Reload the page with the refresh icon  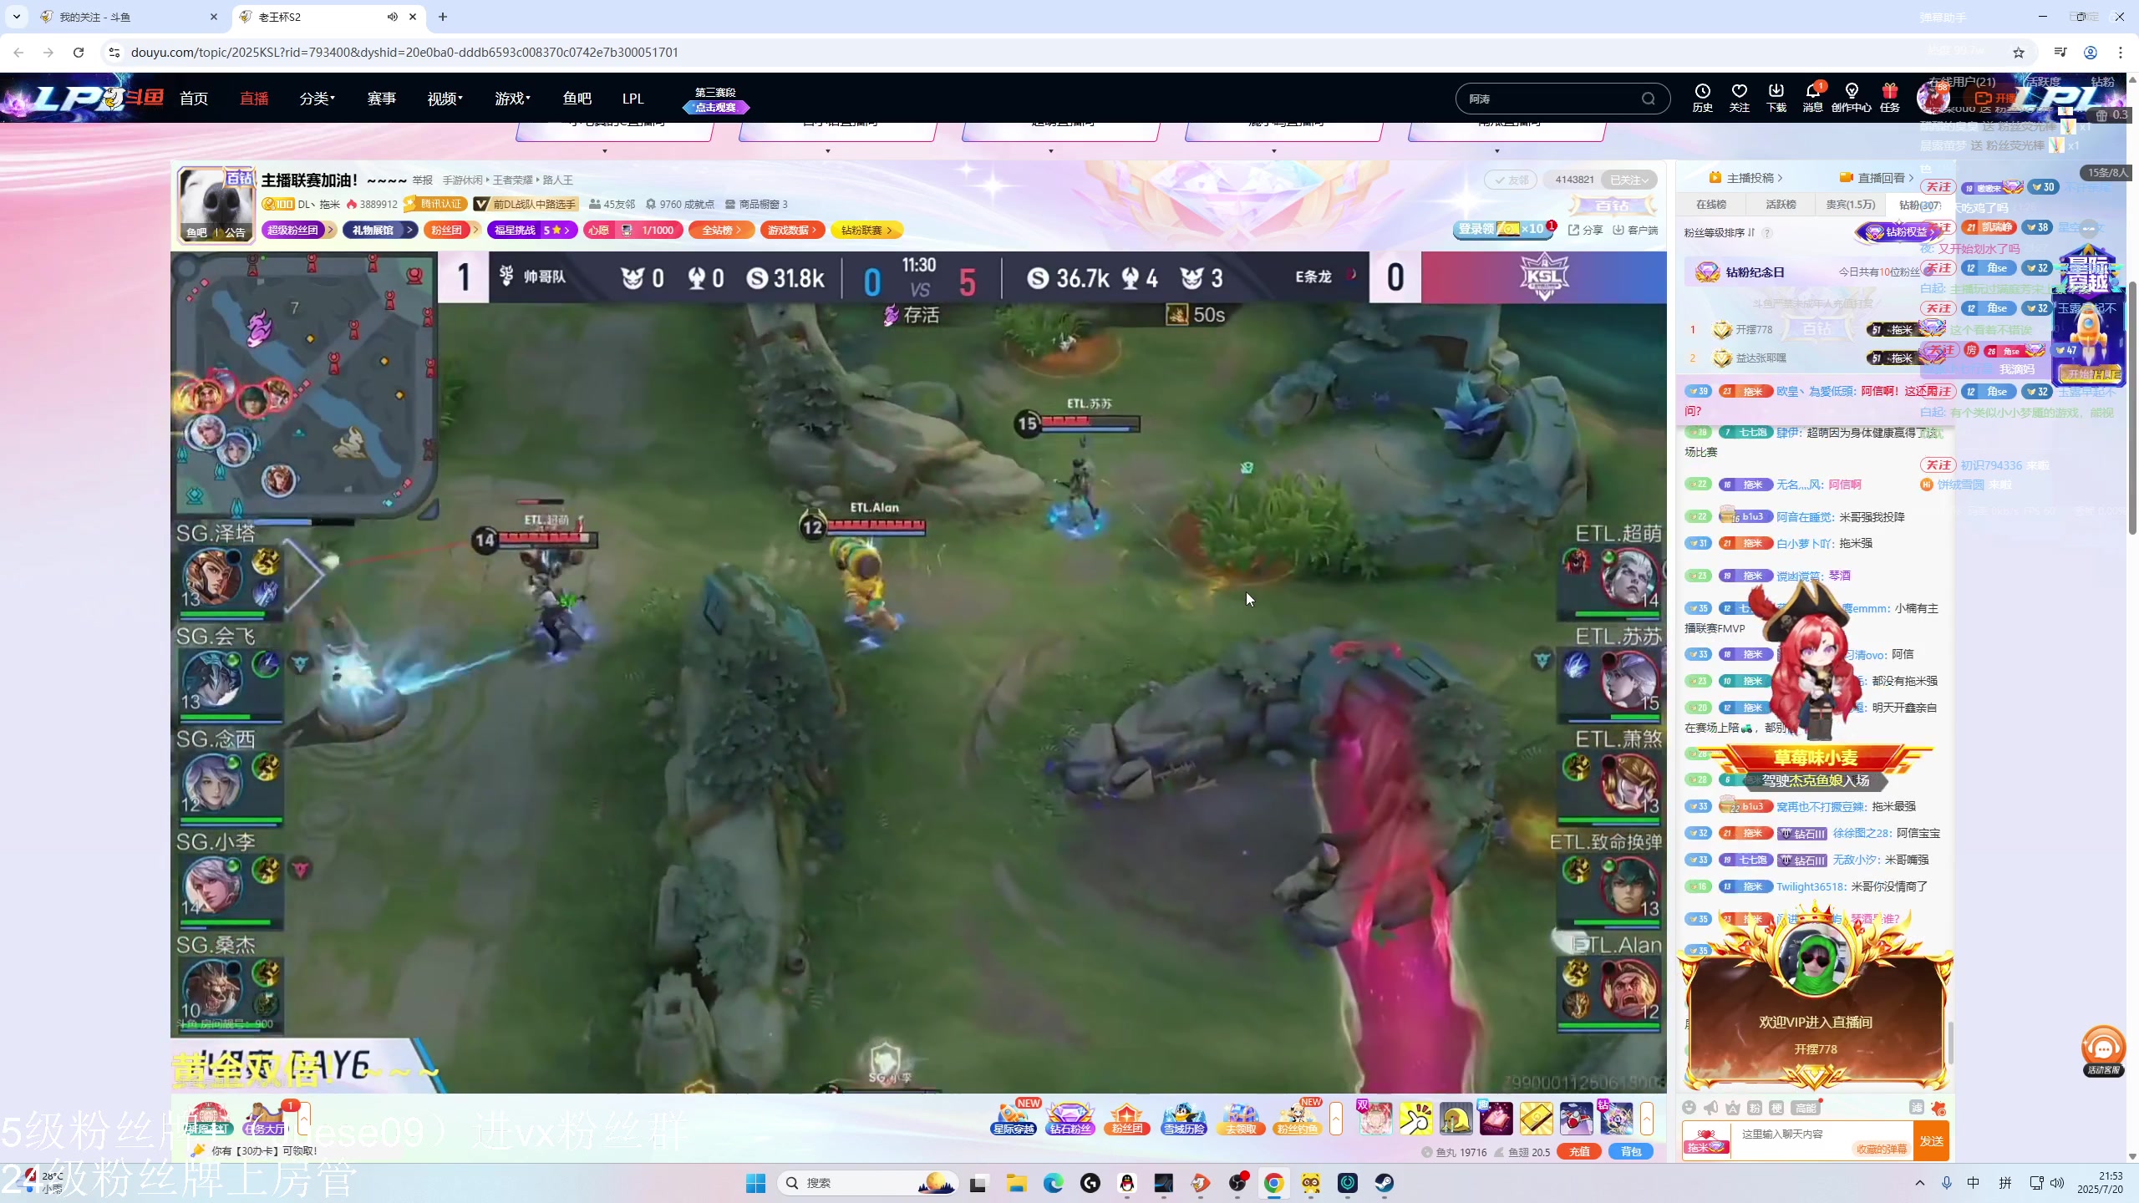[x=79, y=52]
